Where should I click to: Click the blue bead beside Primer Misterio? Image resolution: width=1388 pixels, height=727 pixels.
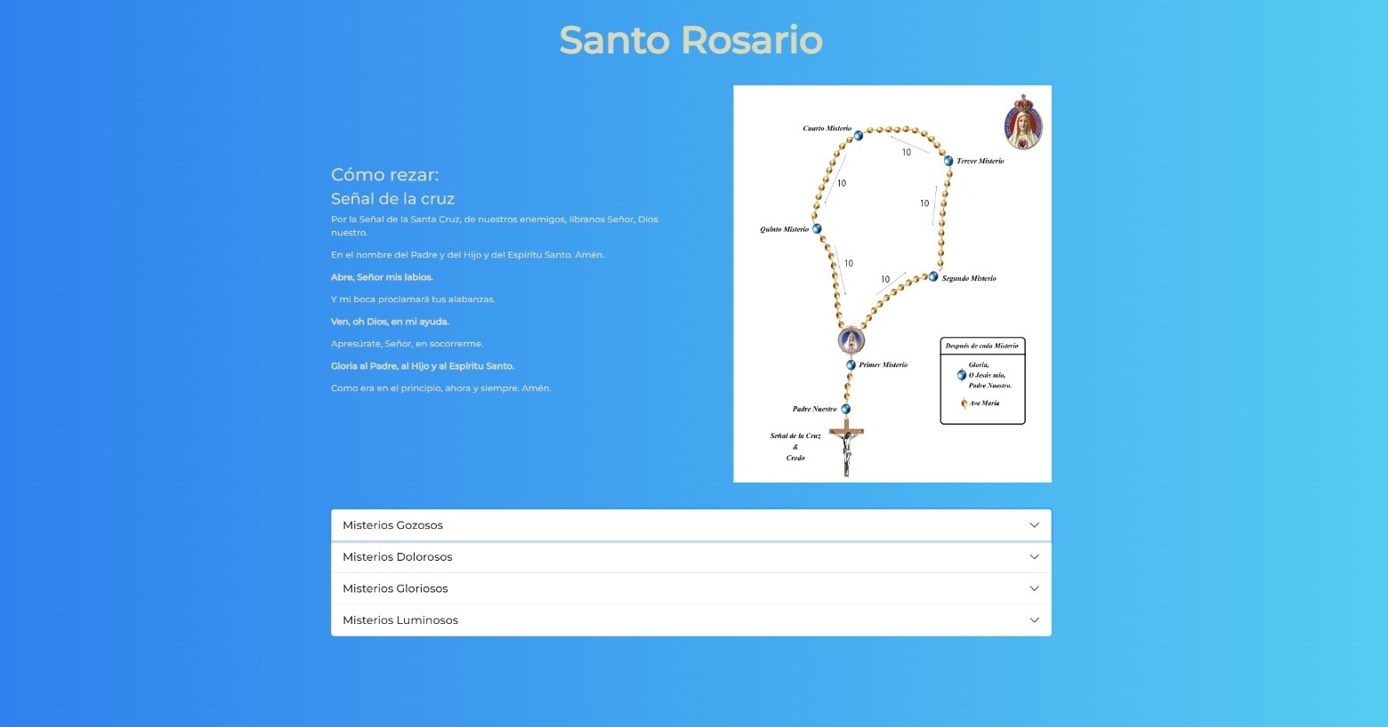pyautogui.click(x=851, y=365)
